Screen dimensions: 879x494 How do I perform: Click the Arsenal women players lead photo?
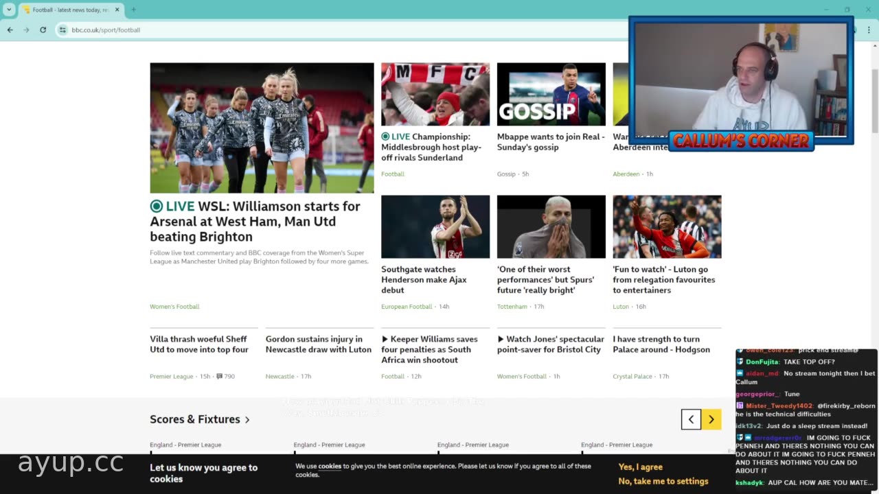pyautogui.click(x=262, y=128)
